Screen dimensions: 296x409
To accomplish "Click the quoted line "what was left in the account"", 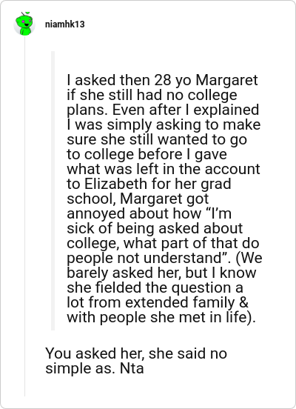I will pyautogui.click(x=164, y=169).
